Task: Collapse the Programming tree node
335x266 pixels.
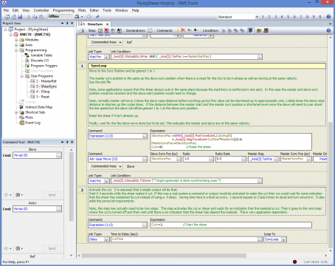Action: pyautogui.click(x=16, y=50)
